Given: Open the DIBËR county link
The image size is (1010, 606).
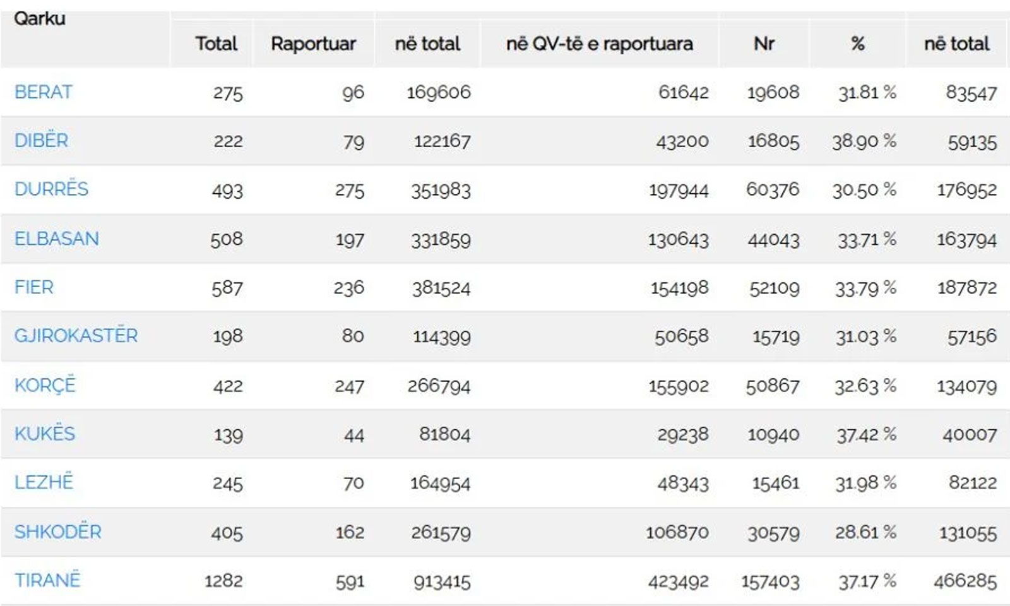Looking at the screenshot, I should point(41,140).
